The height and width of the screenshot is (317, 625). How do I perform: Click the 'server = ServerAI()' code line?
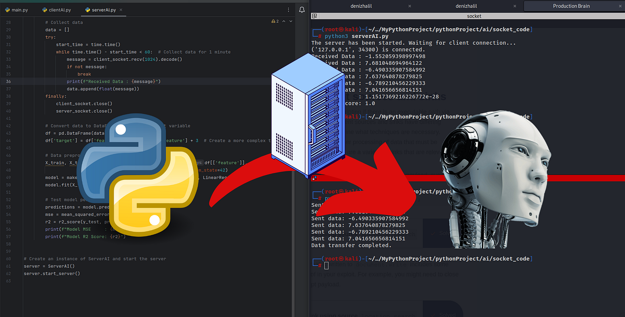click(x=49, y=266)
